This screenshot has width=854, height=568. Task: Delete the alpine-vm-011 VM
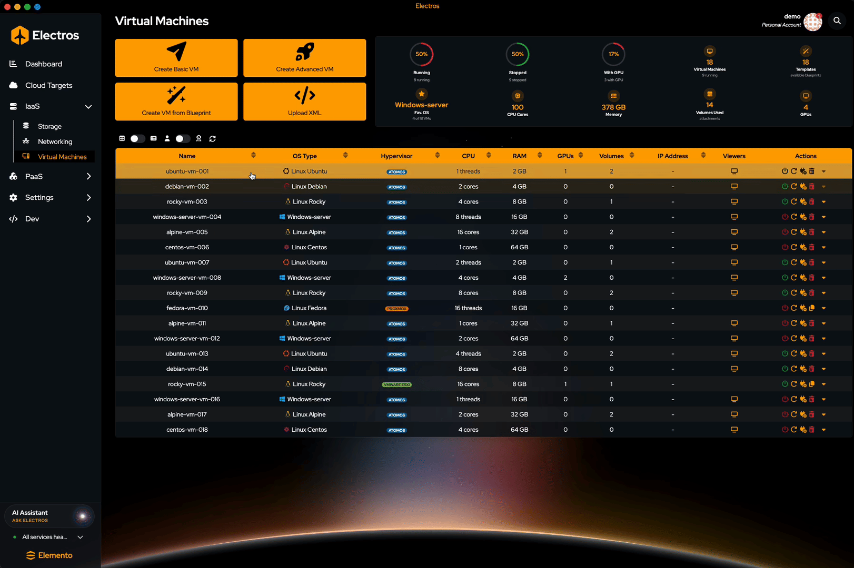coord(811,323)
